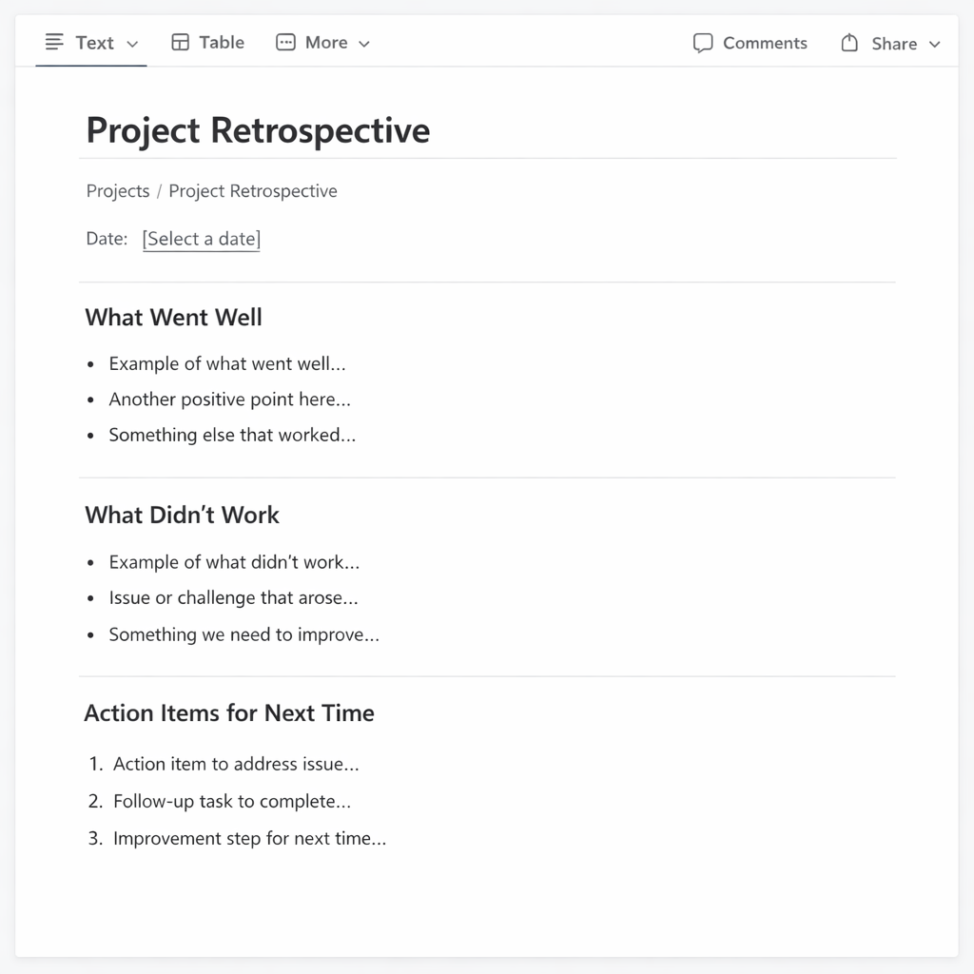Screen dimensions: 974x974
Task: Expand the More dropdown chevron
Action: point(363,44)
